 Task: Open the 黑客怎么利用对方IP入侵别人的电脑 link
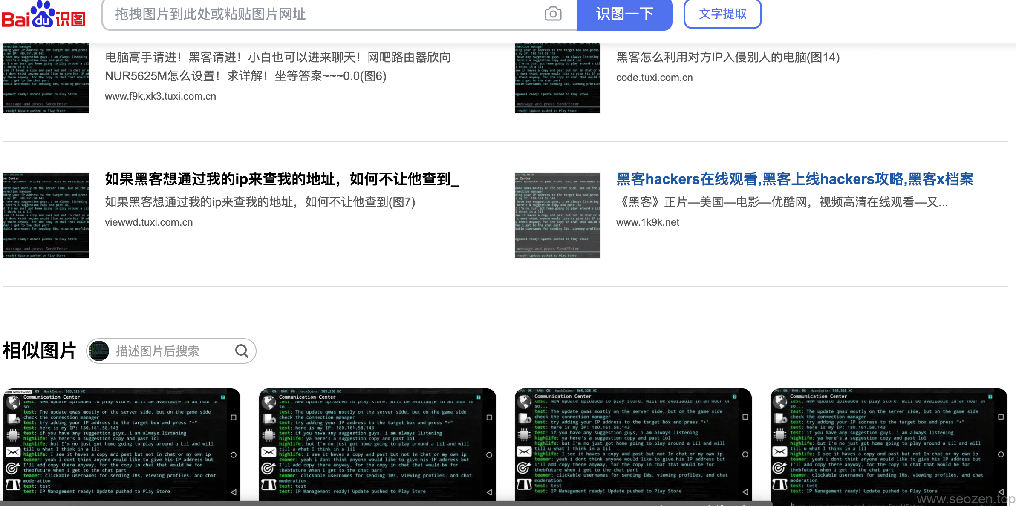click(727, 56)
